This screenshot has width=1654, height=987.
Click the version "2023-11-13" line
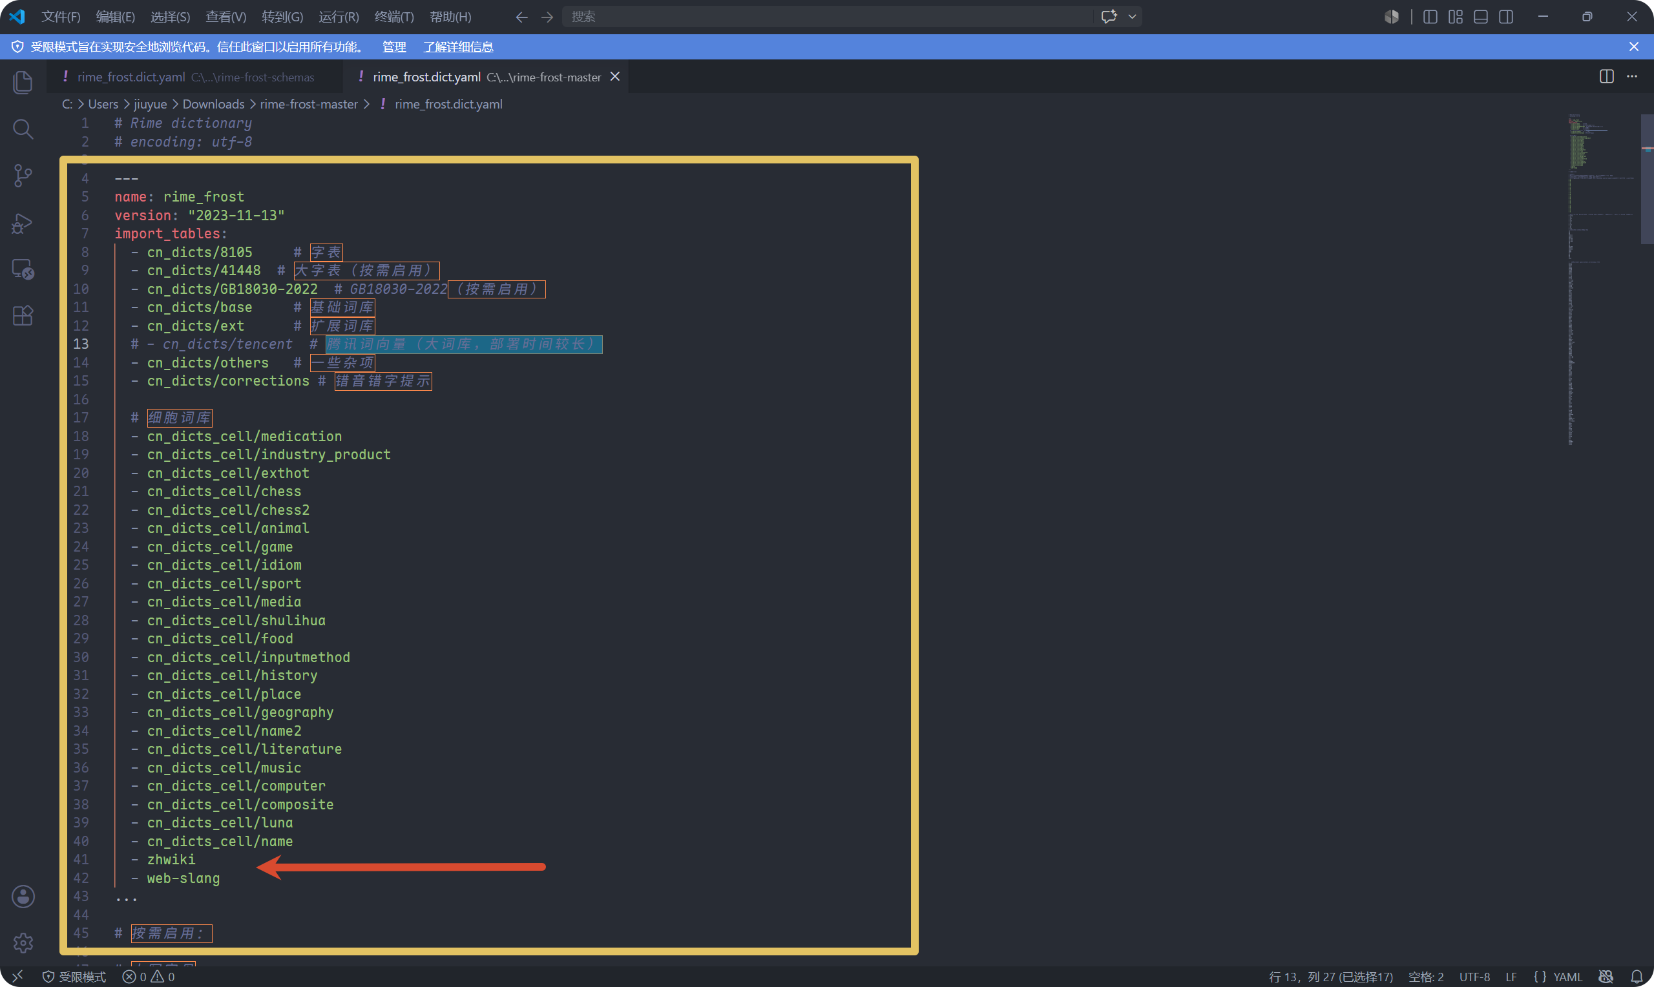pyautogui.click(x=199, y=215)
